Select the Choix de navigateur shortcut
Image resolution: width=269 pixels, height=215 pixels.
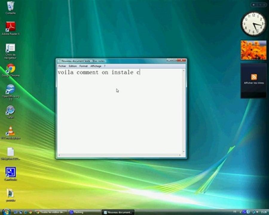(x=10, y=51)
